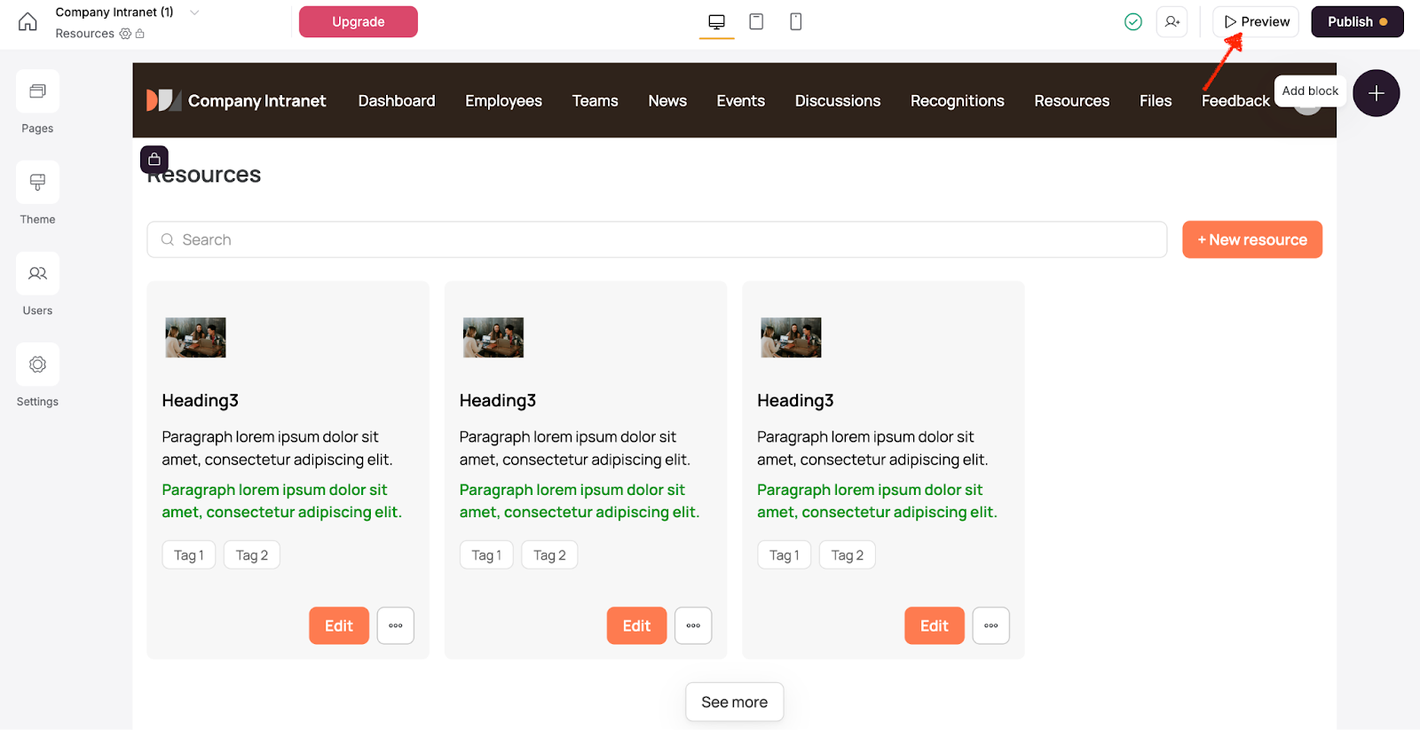The height and width of the screenshot is (730, 1420).
Task: Click the See more button
Action: (735, 702)
